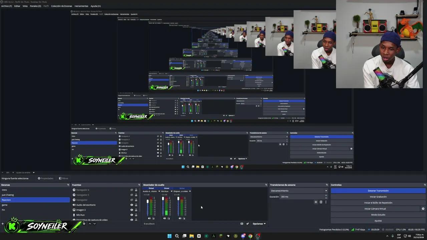Image resolution: width=427 pixels, height=240 pixels.
Task: Open filters for the selected source
Action: point(63,178)
